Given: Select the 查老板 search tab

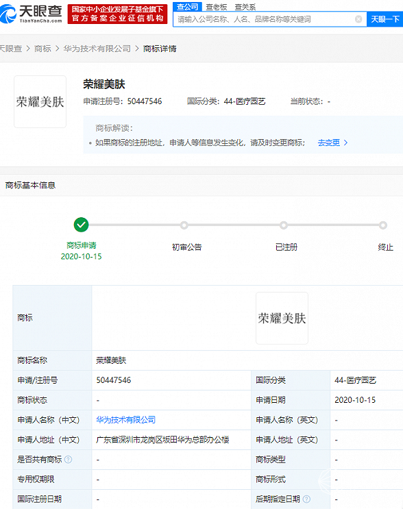Looking at the screenshot, I should click(217, 7).
